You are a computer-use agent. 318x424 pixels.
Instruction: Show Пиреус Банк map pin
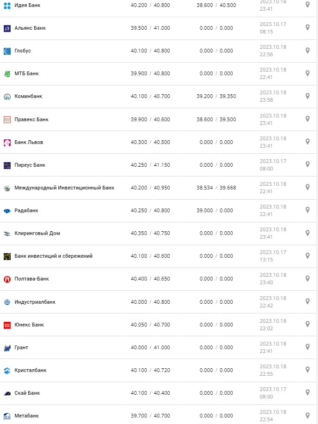coord(307,164)
